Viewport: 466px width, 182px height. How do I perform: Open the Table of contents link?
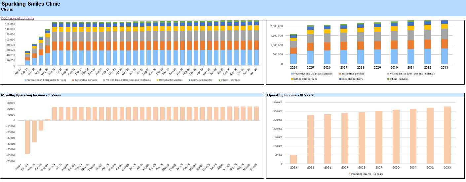(18, 18)
